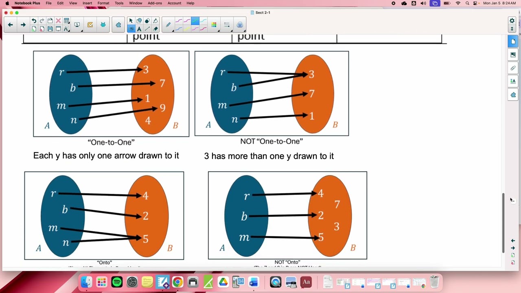521x293 pixels.
Task: Select the Eraser tool
Action: (x=155, y=29)
